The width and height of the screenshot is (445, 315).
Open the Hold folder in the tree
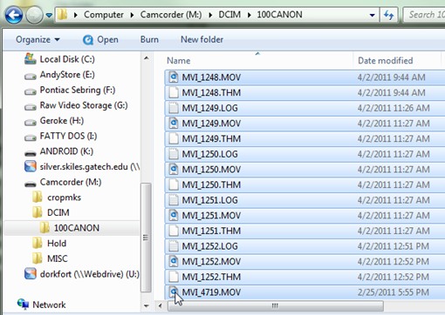[x=57, y=244]
